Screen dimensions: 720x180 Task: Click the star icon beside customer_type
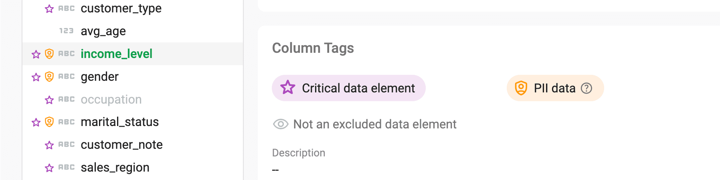click(x=49, y=9)
